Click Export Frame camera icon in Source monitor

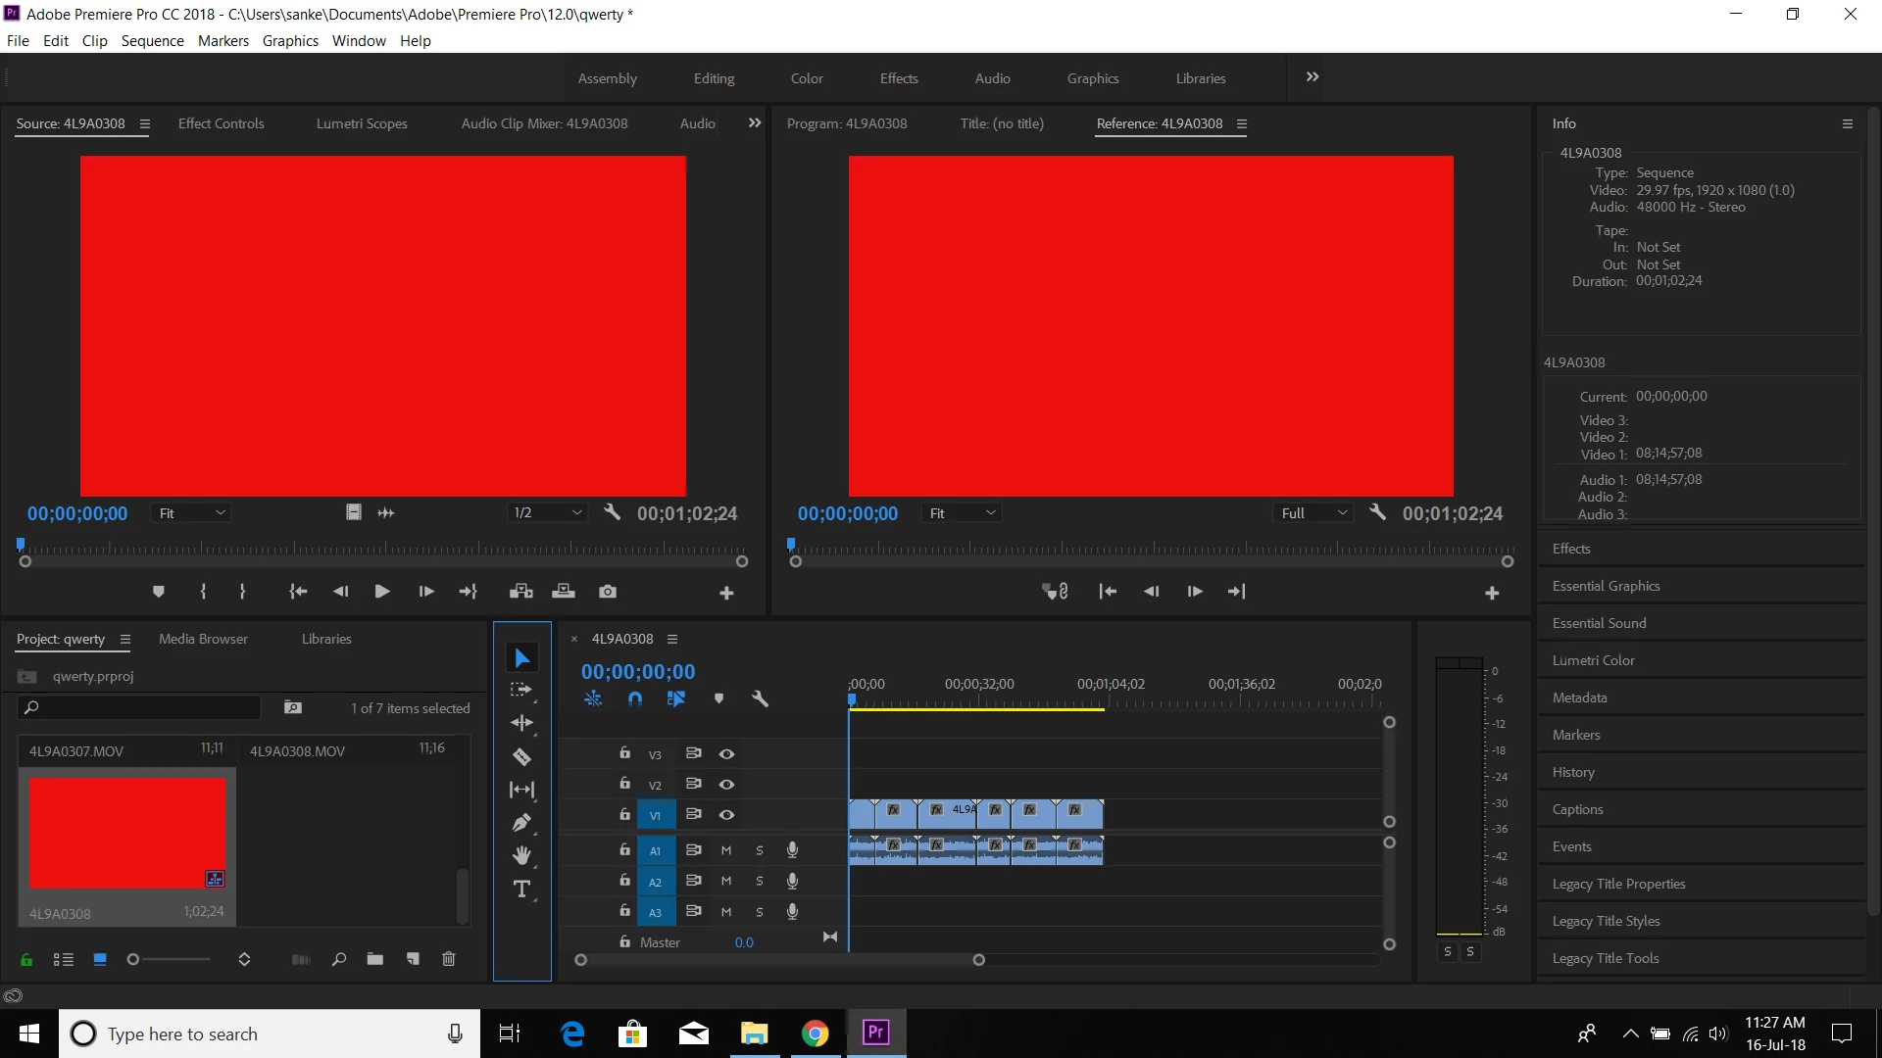click(x=608, y=592)
